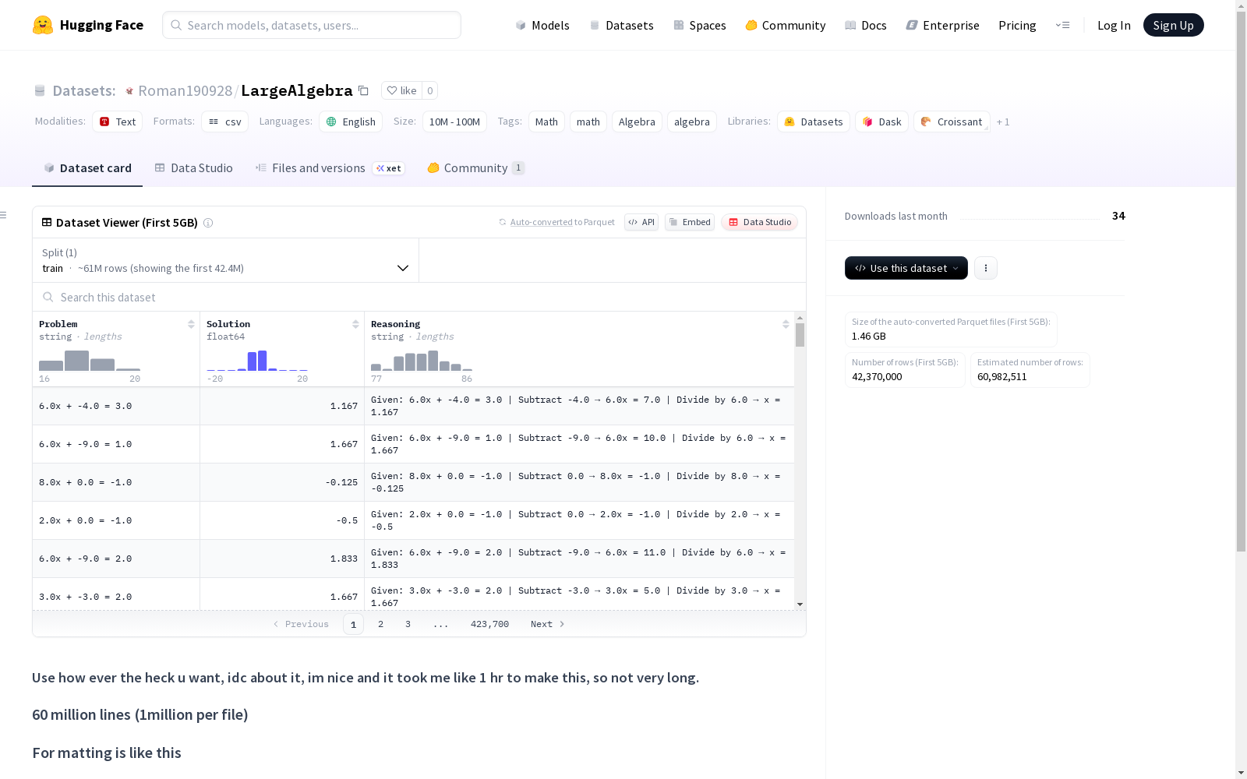The height and width of the screenshot is (779, 1247).
Task: Expand the Use this dataset dropdown
Action: 906,268
